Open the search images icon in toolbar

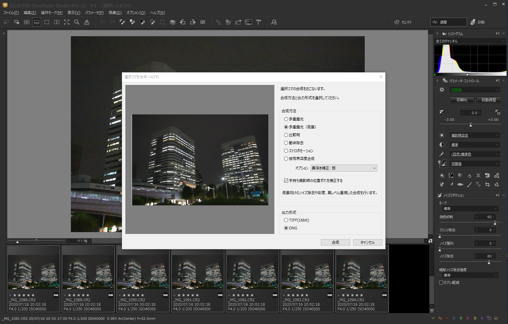point(274,22)
